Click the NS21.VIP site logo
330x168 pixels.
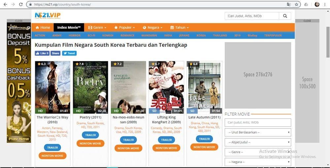[48, 15]
